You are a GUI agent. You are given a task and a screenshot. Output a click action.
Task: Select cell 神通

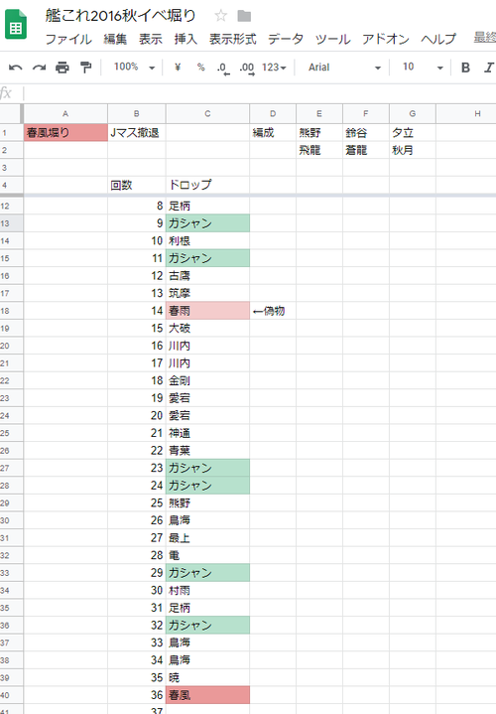207,433
